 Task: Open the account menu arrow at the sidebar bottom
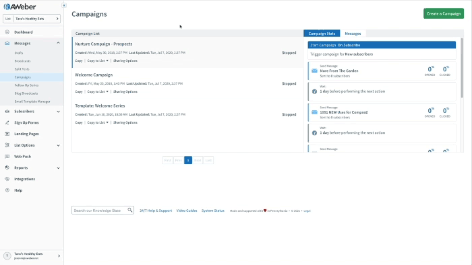(x=59, y=256)
